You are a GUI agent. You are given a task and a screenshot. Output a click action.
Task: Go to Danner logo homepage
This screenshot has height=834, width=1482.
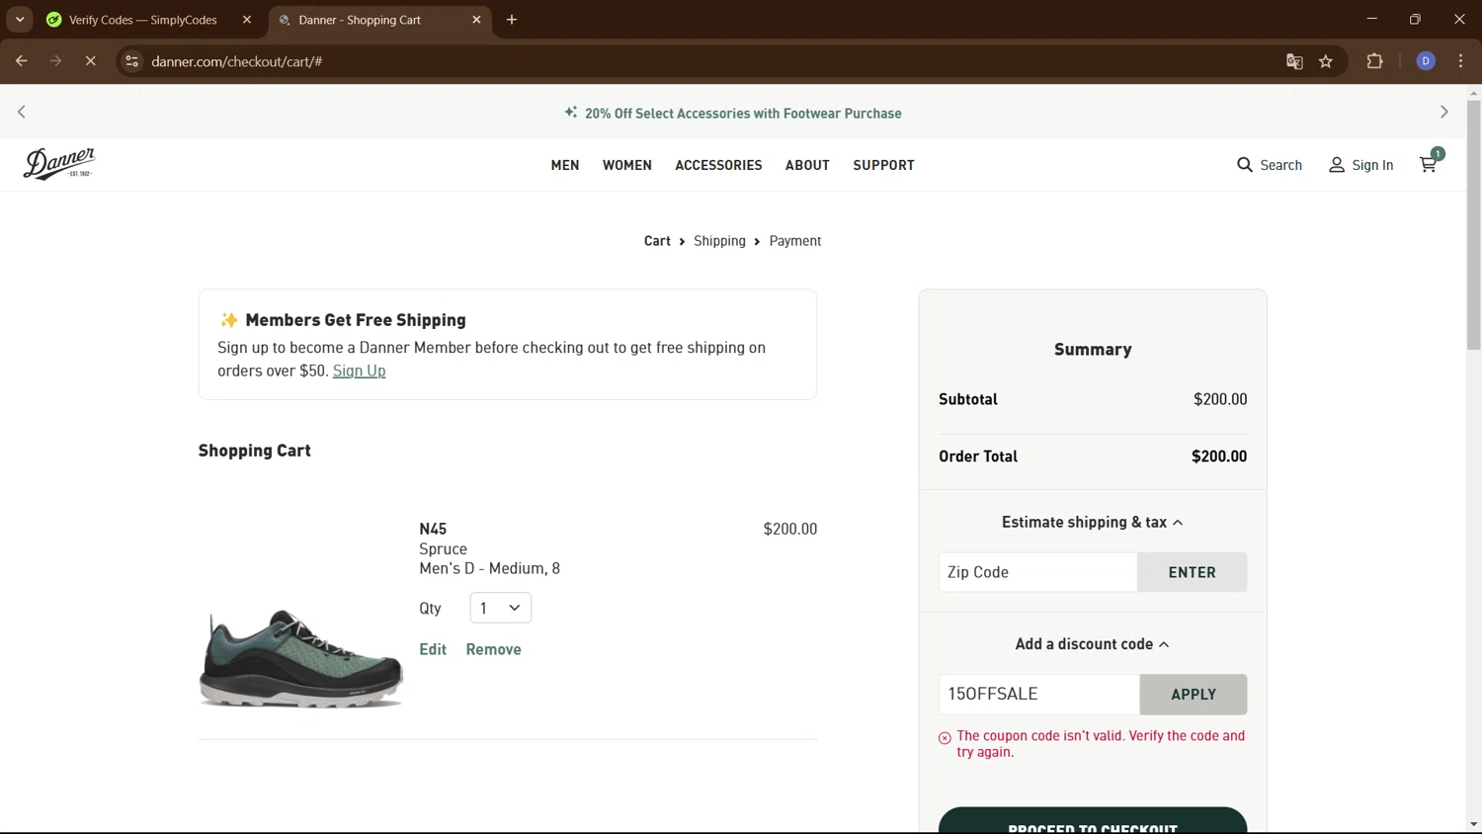[59, 163]
